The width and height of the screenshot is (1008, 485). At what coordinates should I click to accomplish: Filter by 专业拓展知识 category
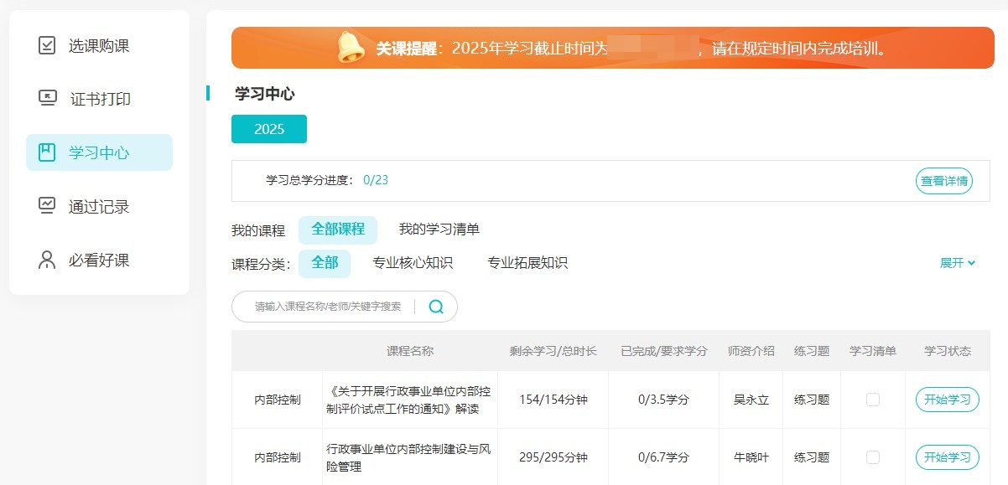[527, 263]
